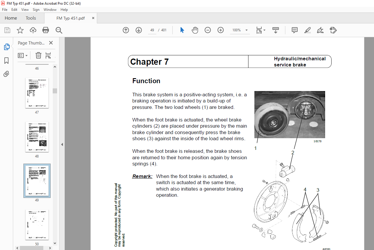374x250 pixels.
Task: Click the scrolling mode keyboard icon
Action: click(276, 30)
